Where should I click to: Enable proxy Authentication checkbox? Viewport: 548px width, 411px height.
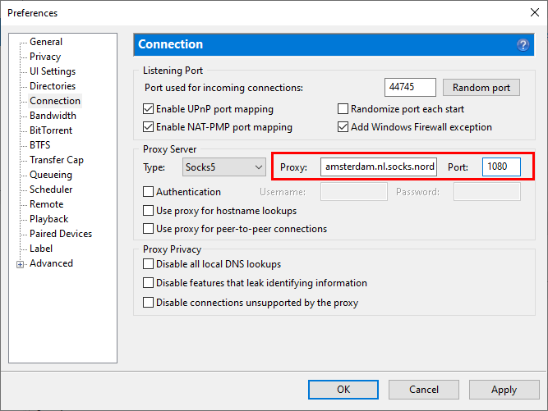[x=149, y=192]
